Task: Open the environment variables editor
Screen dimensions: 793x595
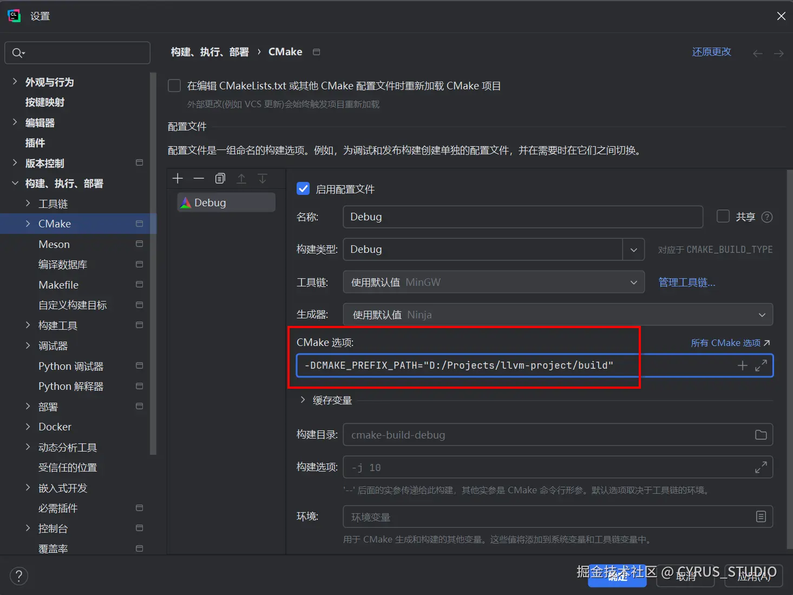Action: tap(761, 516)
